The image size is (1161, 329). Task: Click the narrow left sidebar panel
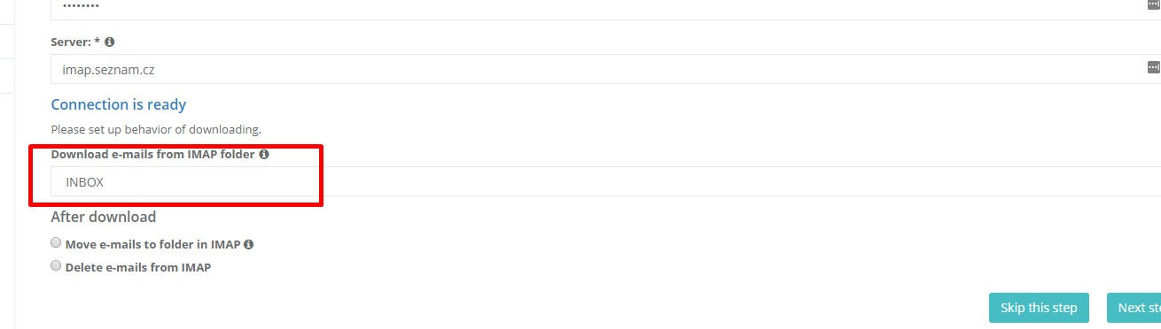click(7, 164)
